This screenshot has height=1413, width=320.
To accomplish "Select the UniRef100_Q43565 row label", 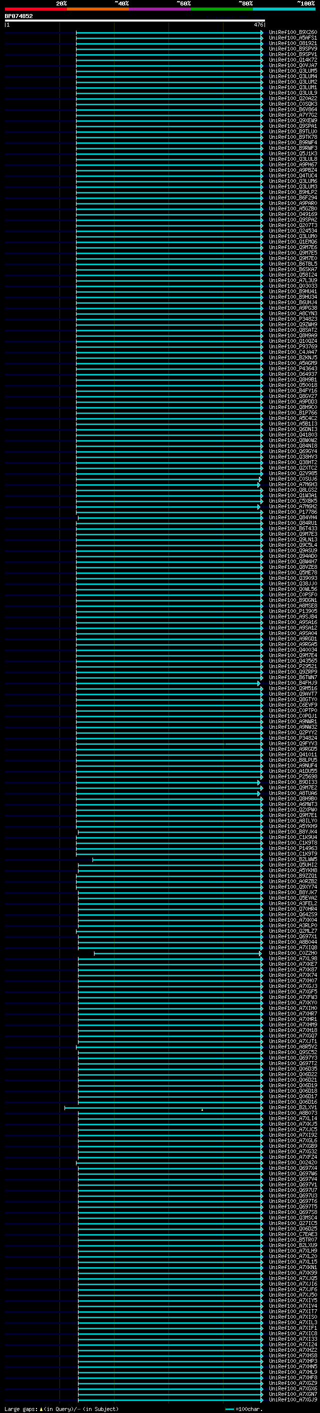I will coord(292,661).
